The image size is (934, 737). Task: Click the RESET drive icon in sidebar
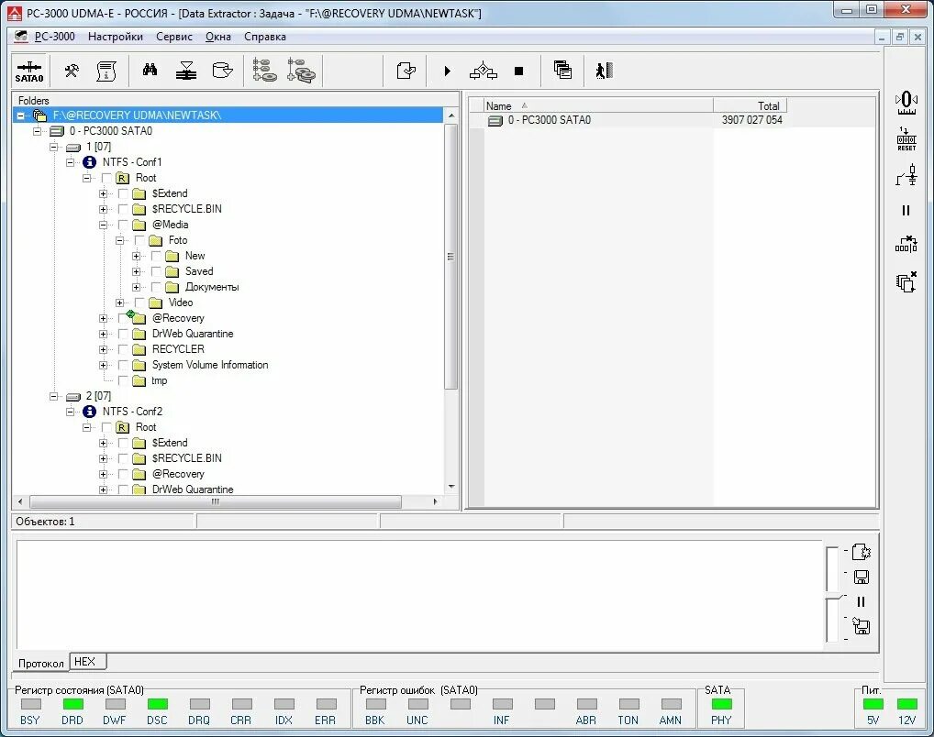[906, 138]
